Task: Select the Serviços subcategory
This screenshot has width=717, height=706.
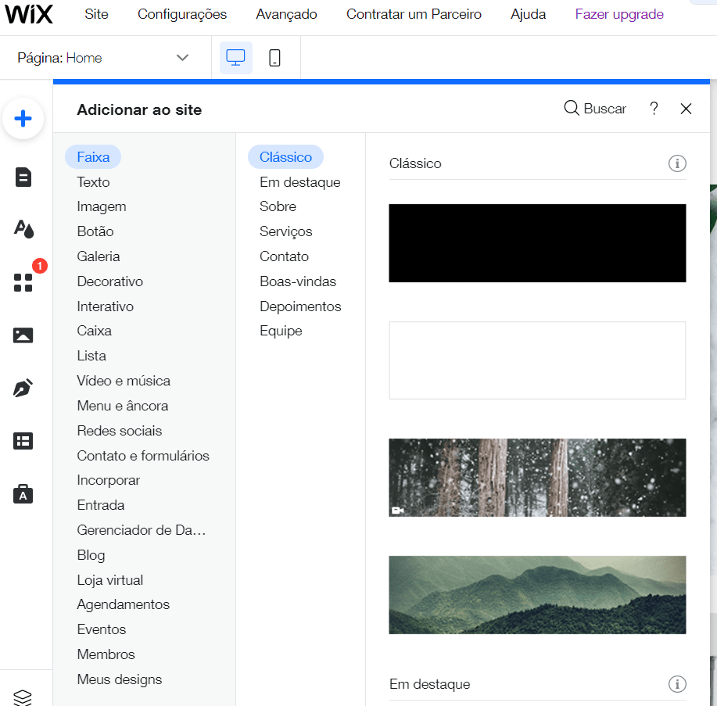Action: 286,231
